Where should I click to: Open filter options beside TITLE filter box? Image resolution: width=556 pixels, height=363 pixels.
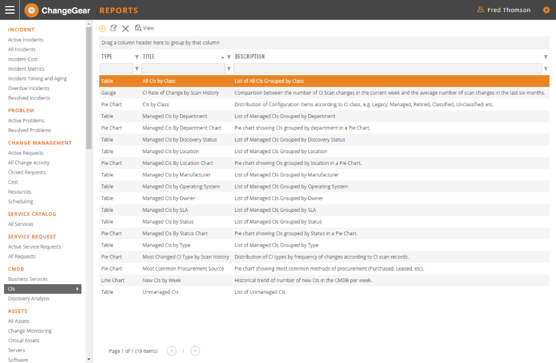[x=229, y=68]
